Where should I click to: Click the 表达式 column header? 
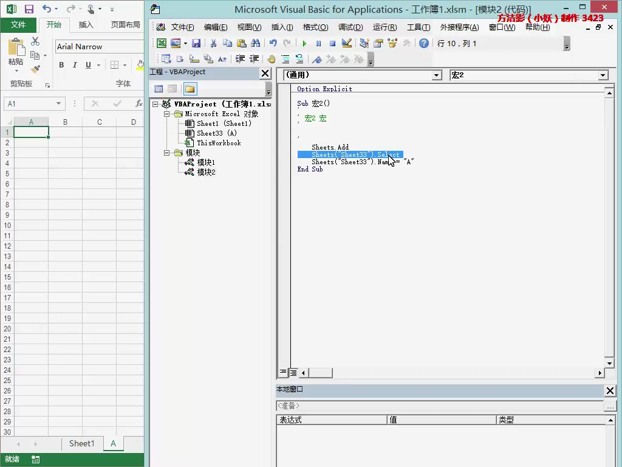coord(332,420)
